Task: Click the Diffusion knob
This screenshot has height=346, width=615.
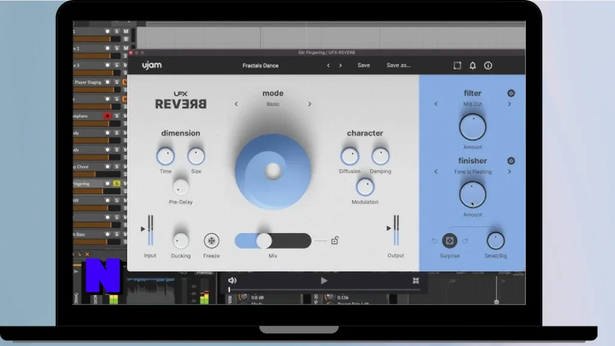Action: tap(350, 156)
